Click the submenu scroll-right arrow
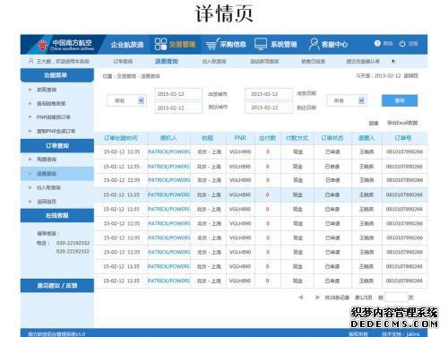Image resolution: width=448 pixels, height=337 pixels. [393, 61]
